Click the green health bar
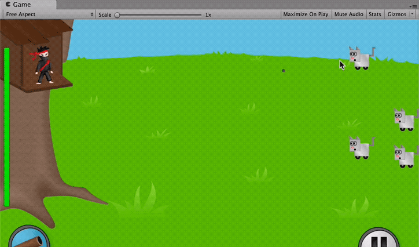 (6, 126)
